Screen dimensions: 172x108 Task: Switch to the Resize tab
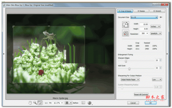[141, 11]
